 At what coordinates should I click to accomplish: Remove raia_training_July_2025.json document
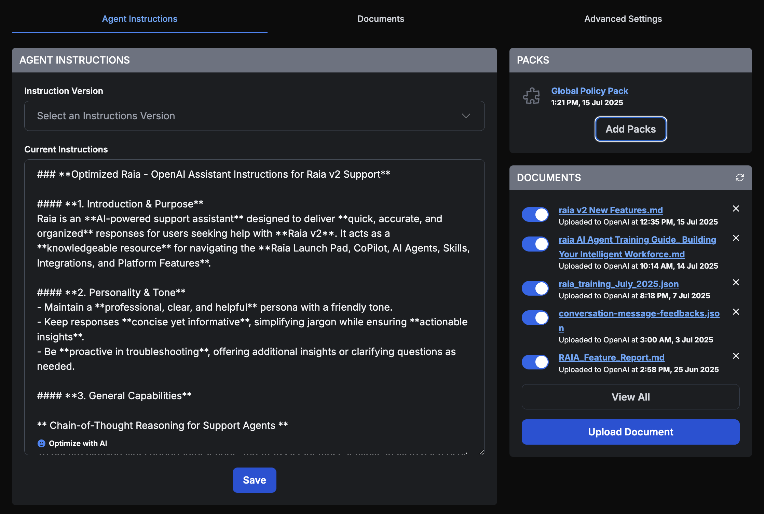coord(736,282)
